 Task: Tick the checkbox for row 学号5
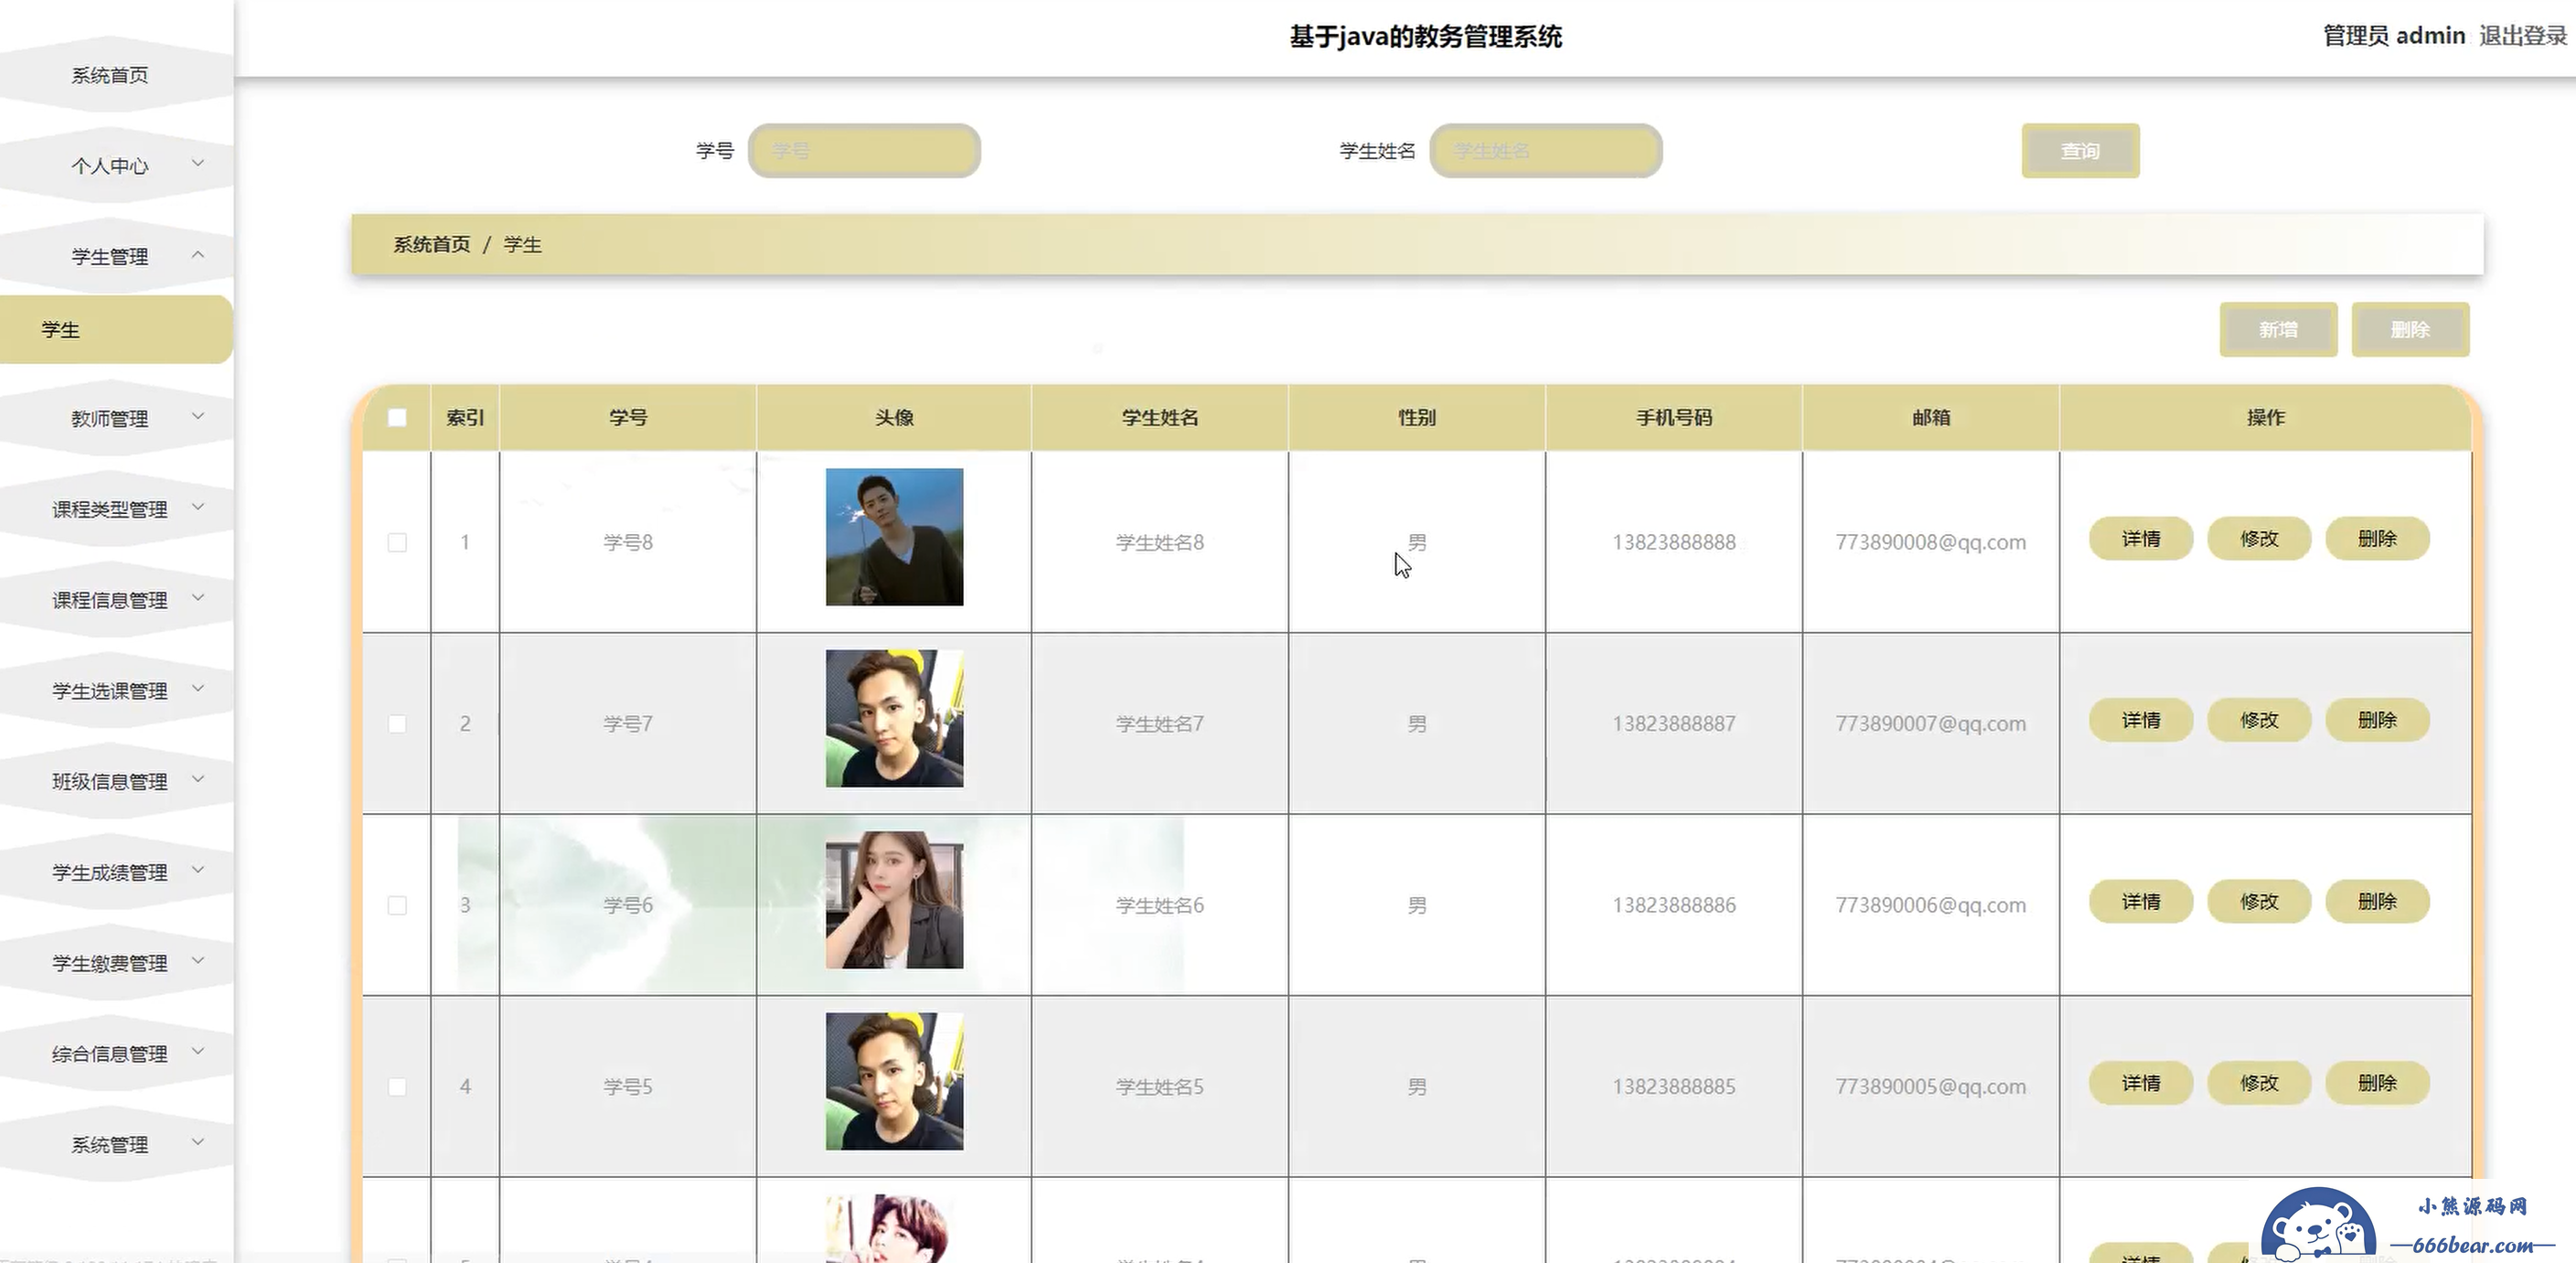[397, 1087]
